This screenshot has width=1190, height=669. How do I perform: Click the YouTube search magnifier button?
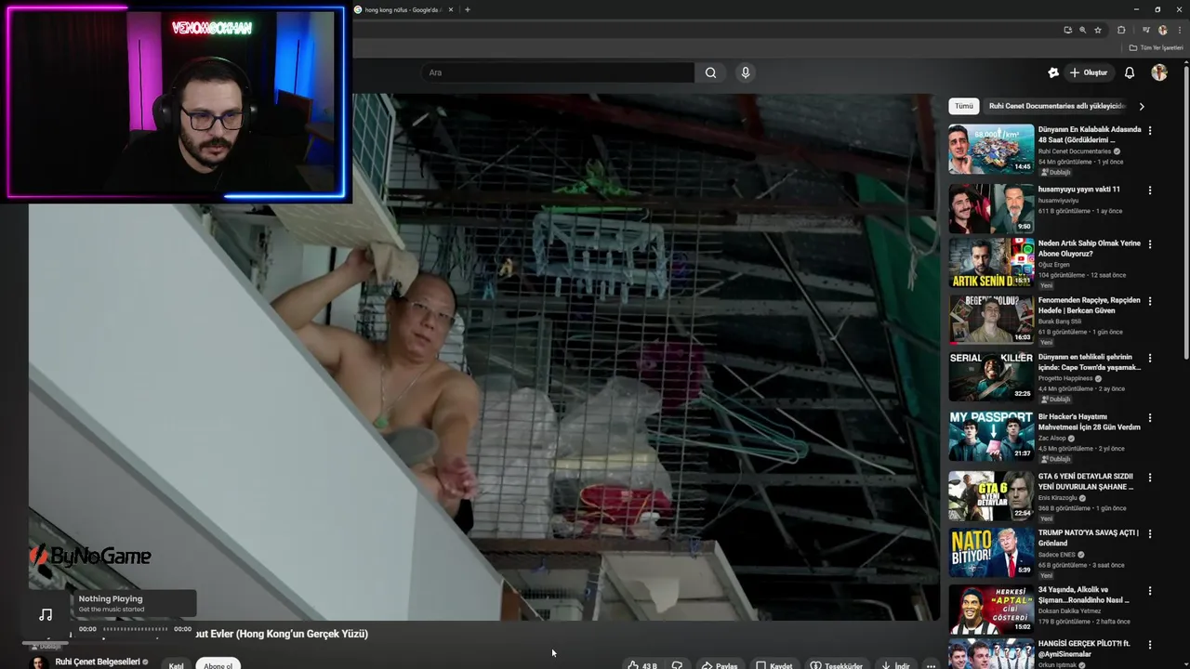(710, 72)
